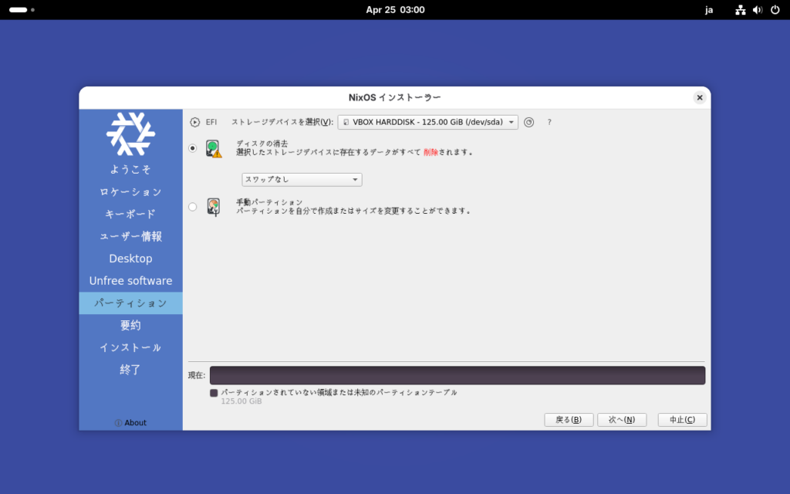Click the power icon in top bar
This screenshot has width=790, height=494.
pyautogui.click(x=775, y=10)
